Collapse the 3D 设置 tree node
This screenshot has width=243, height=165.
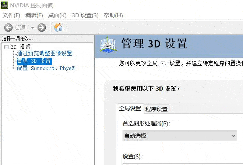point(6,47)
